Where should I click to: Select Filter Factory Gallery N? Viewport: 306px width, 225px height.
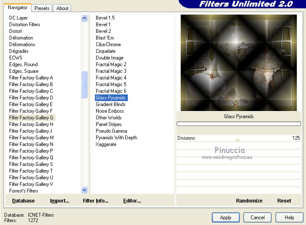(31, 144)
